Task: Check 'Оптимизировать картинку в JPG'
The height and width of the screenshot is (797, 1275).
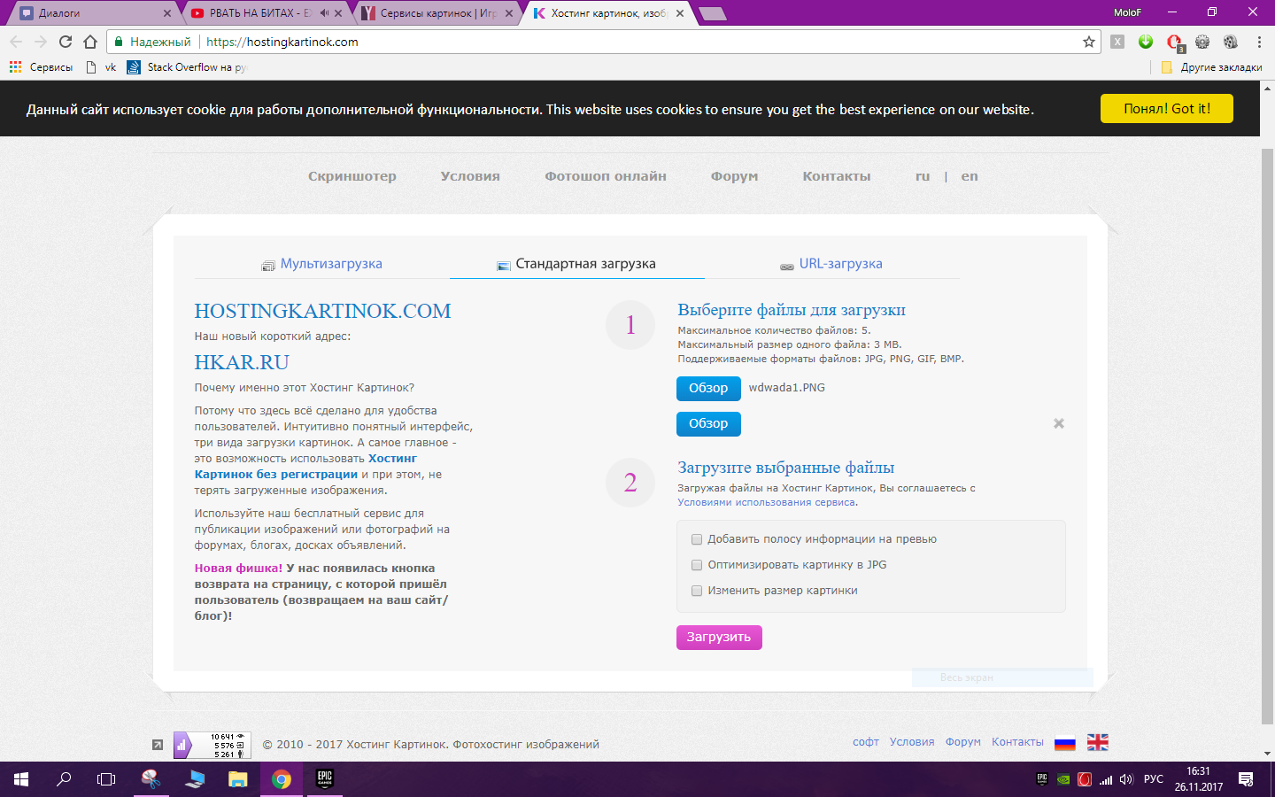Action: point(697,564)
